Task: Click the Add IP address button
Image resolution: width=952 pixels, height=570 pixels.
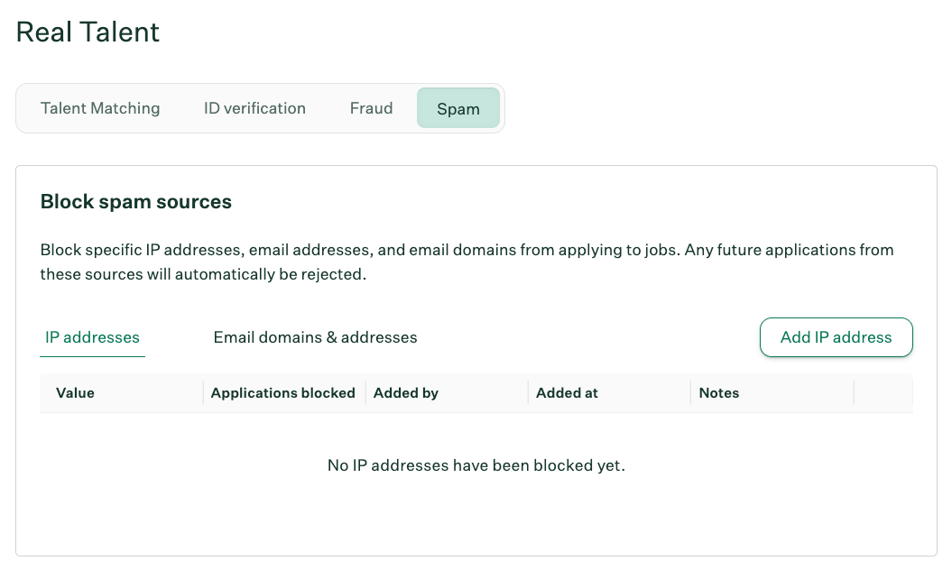Action: click(x=836, y=337)
